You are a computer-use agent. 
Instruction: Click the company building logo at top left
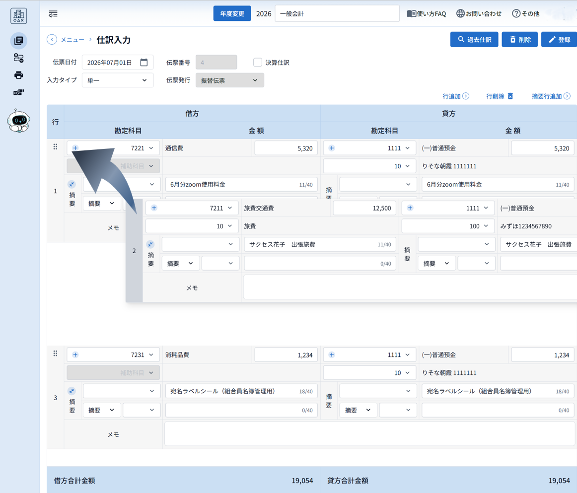coord(18,15)
